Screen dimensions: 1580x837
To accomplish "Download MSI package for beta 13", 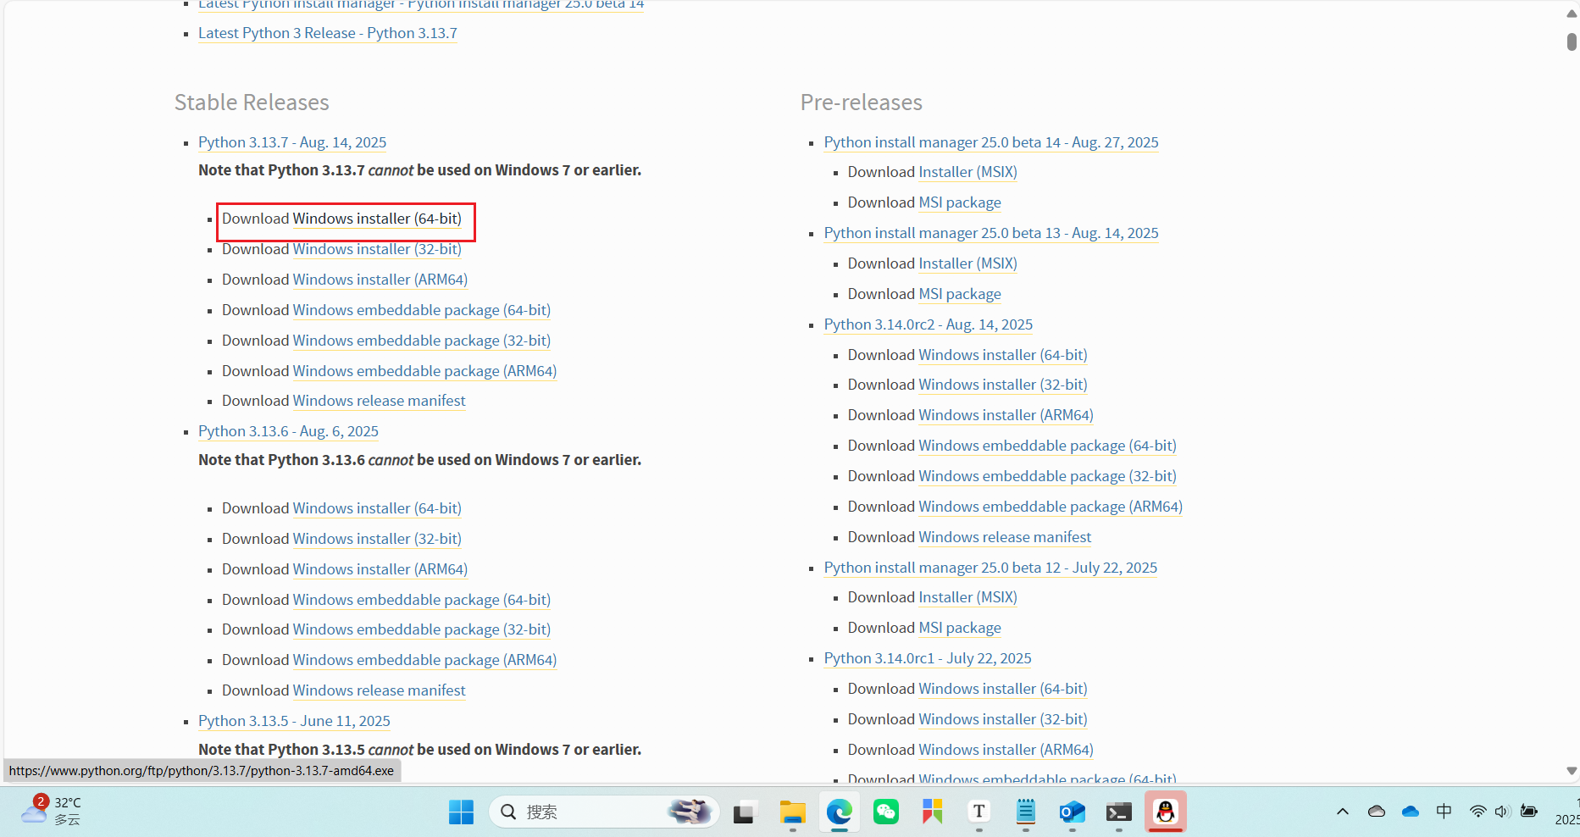I will point(960,294).
